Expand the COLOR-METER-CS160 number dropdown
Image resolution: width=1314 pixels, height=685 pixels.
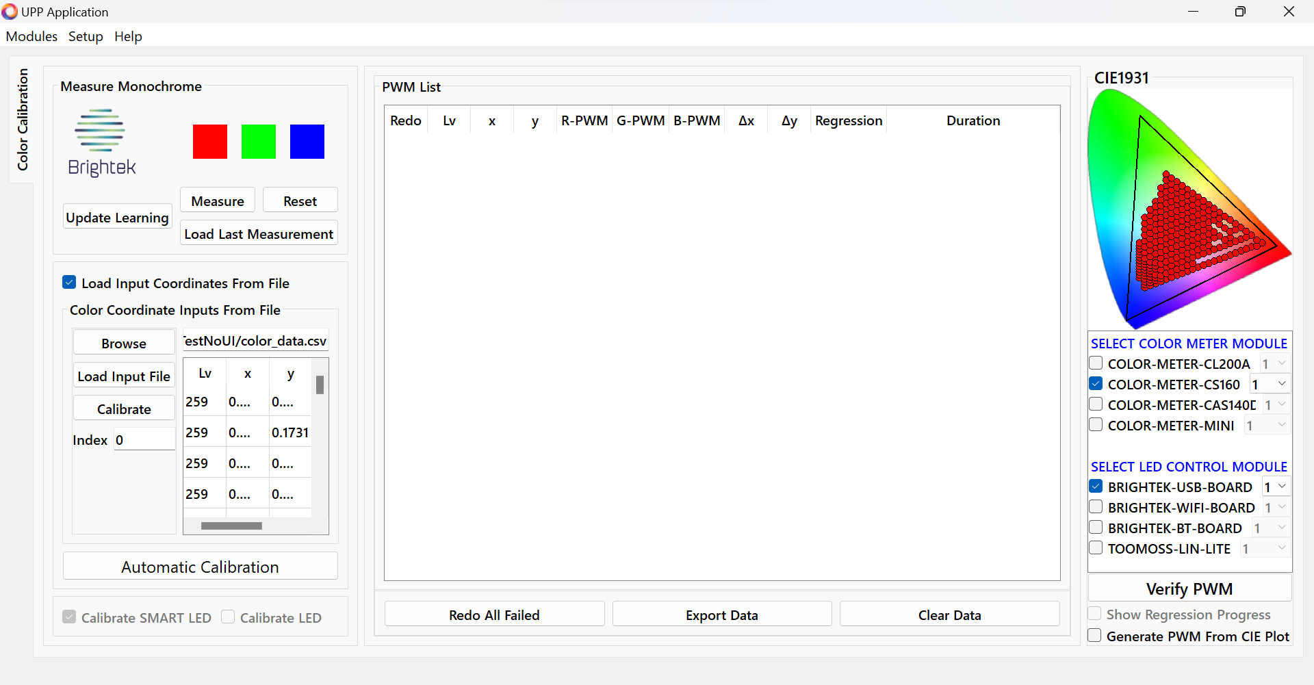[1281, 384]
